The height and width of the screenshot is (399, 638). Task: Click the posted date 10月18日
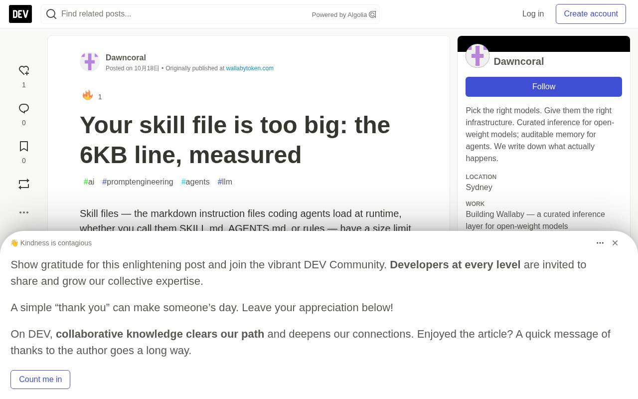(147, 68)
